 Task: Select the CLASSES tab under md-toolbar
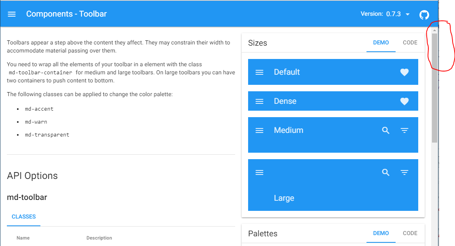tap(24, 217)
